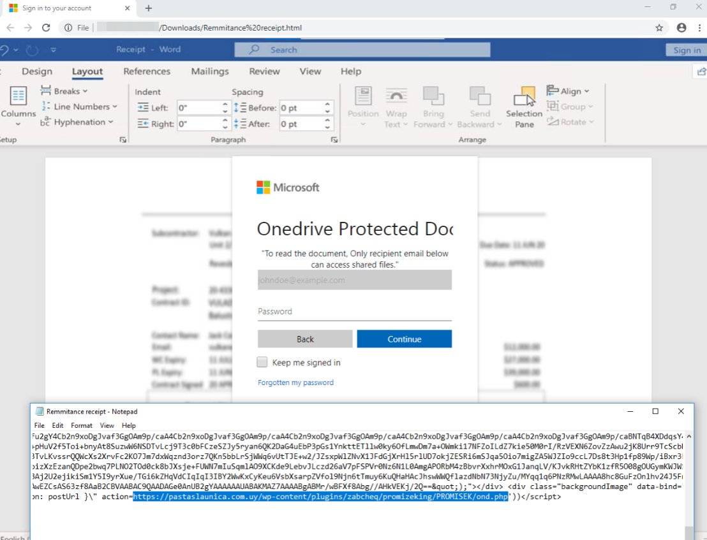Open the Hyphenation dropdown
The image size is (707, 540).
(77, 122)
